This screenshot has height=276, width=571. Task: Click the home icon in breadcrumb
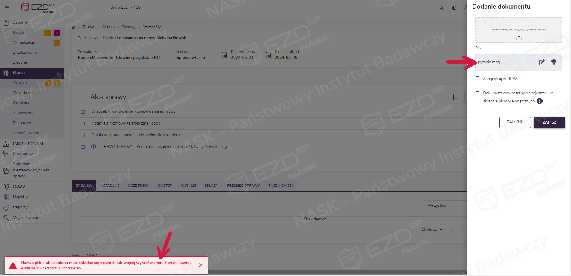click(74, 27)
